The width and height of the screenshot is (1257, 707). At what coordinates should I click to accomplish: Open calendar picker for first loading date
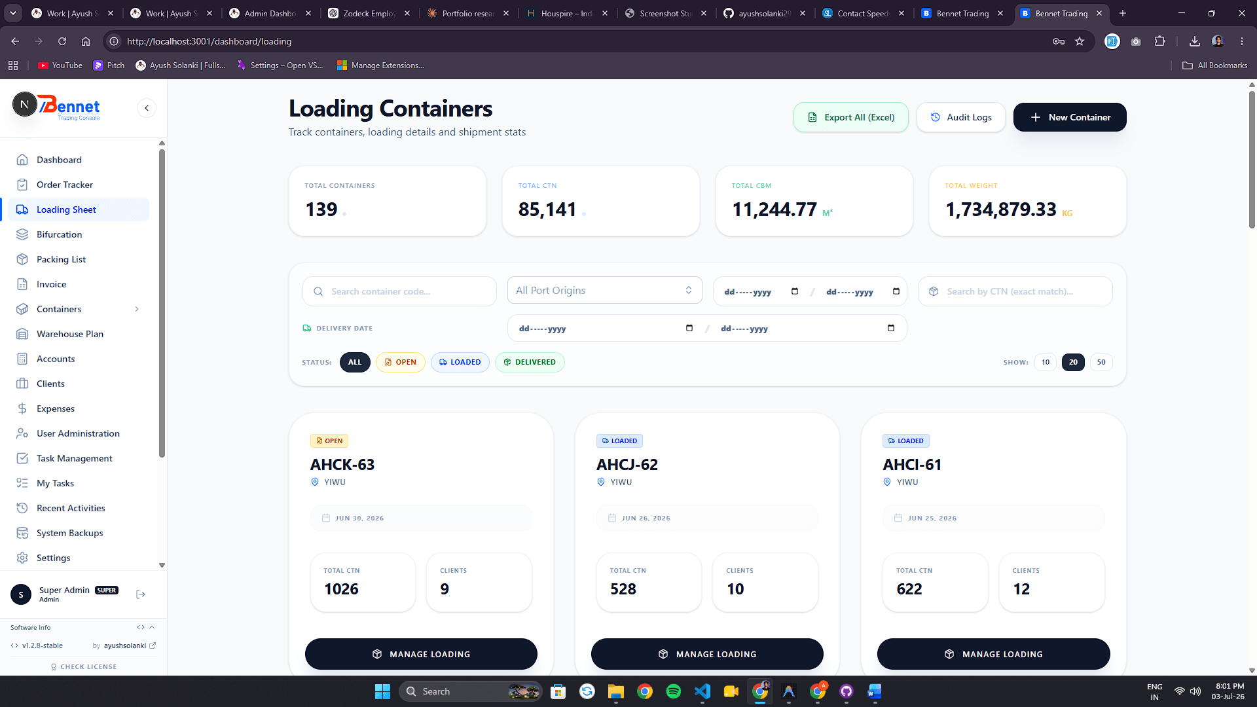(795, 291)
